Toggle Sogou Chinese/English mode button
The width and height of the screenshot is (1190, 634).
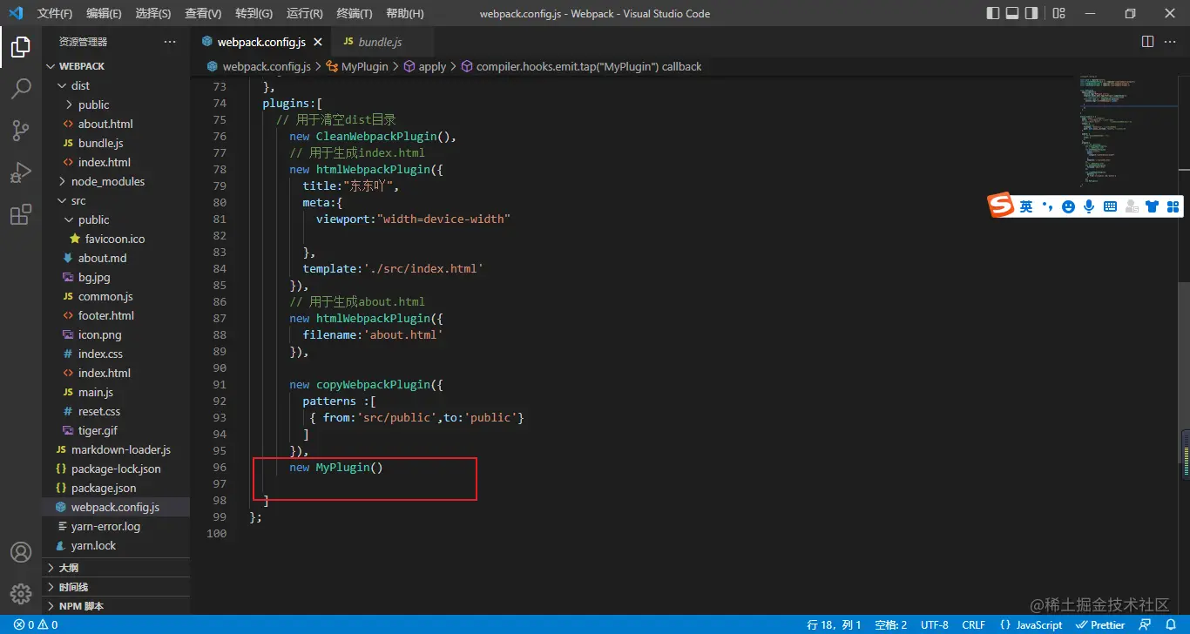(x=1026, y=206)
